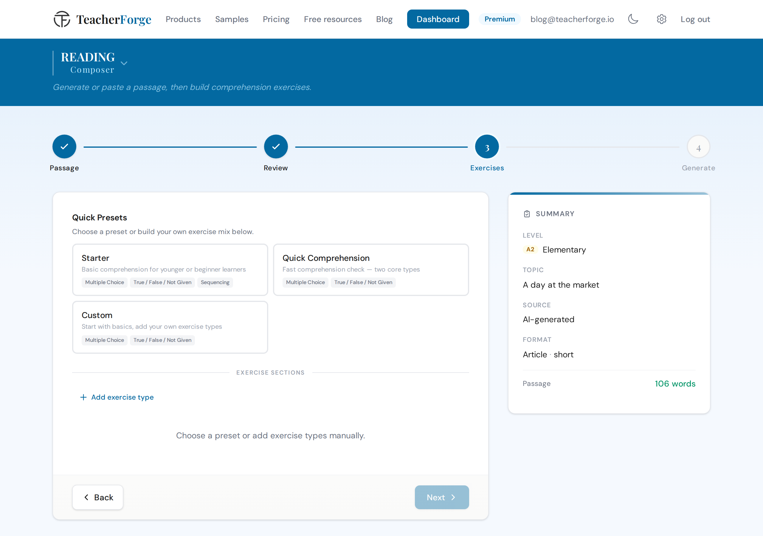The image size is (763, 536).
Task: Open the Products menu
Action: click(x=183, y=19)
